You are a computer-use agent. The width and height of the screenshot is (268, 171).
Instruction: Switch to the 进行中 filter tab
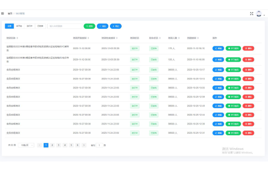[29, 26]
